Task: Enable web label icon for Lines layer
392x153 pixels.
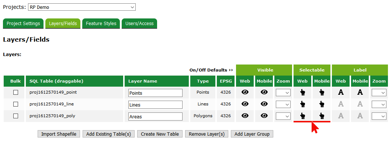Action: coord(341,104)
